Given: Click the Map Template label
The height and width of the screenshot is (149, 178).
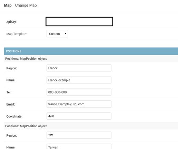Looking at the screenshot, I should (17, 34).
